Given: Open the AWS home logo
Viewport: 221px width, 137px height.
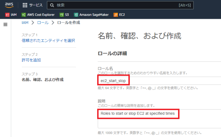Looking at the screenshot, I should click(9, 5).
